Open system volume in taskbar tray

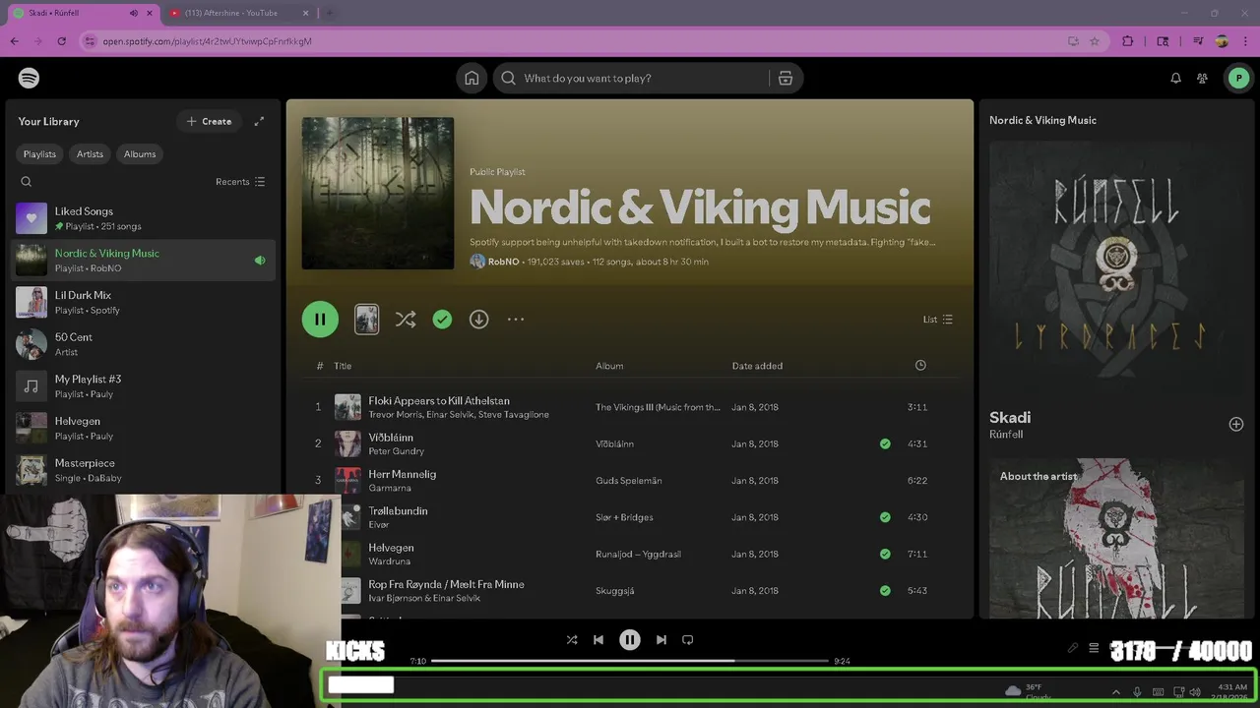(1196, 692)
